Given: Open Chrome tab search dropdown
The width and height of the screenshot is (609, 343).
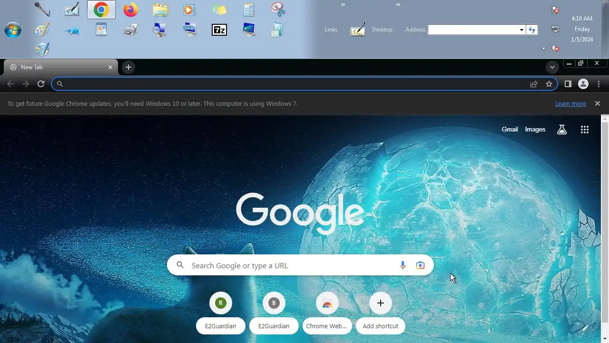Looking at the screenshot, I should pyautogui.click(x=552, y=67).
